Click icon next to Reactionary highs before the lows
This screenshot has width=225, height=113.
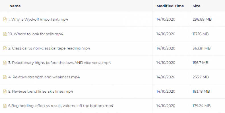5,63
